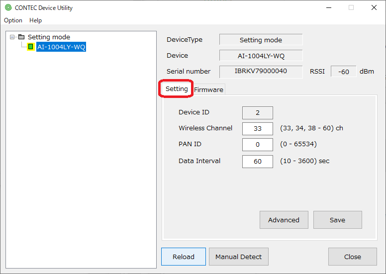The height and width of the screenshot is (274, 386).
Task: Click the DeviceType field showing Setting mode
Action: pos(261,40)
